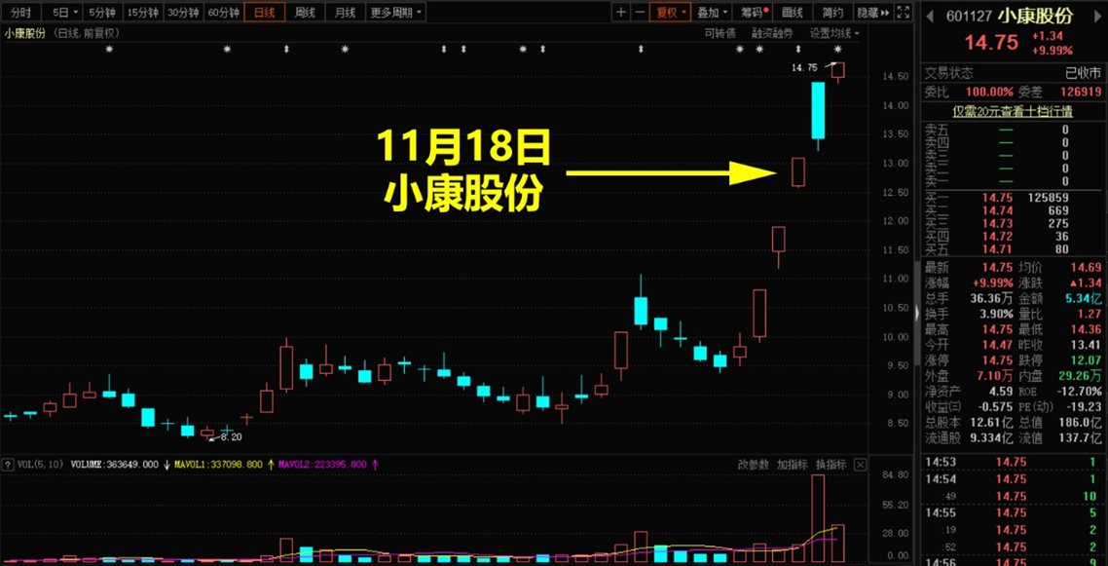Click the side panel collapse arrow handle

coord(918,313)
